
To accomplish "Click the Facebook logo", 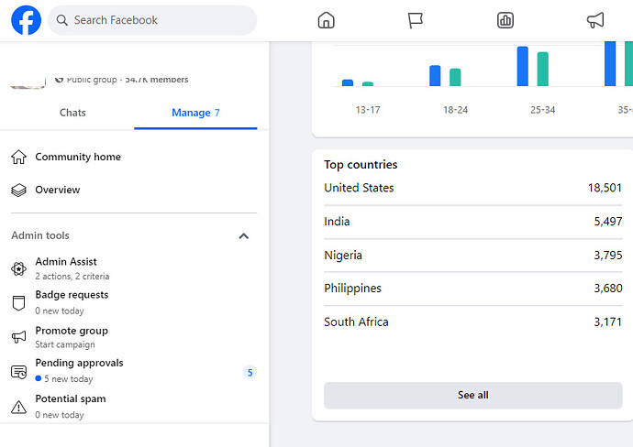I will [x=27, y=20].
